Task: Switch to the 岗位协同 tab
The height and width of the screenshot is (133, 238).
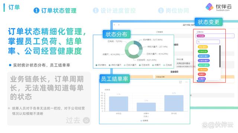Action: pos(174,11)
